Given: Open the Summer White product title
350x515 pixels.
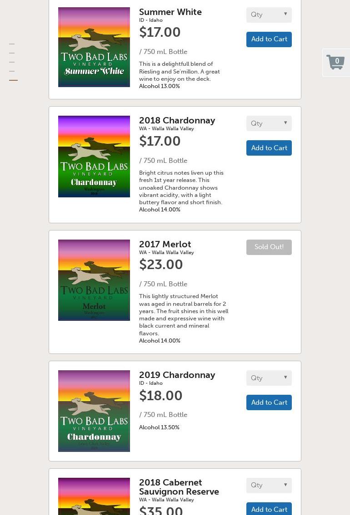Looking at the screenshot, I should click(170, 12).
